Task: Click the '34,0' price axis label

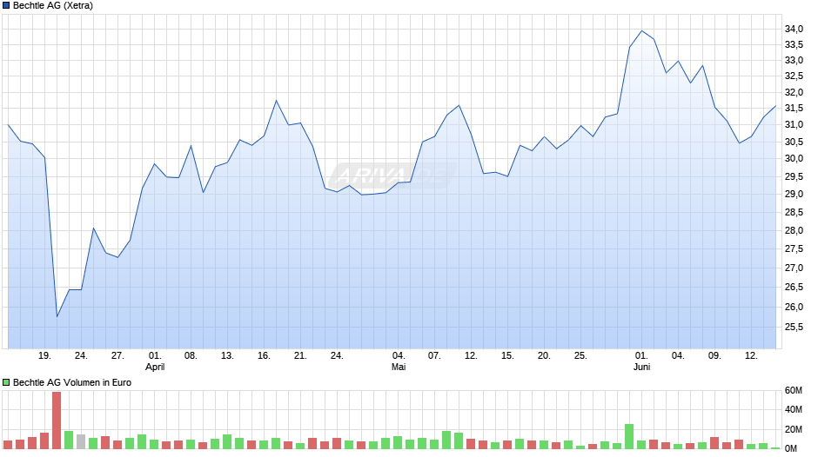Action: (x=794, y=30)
